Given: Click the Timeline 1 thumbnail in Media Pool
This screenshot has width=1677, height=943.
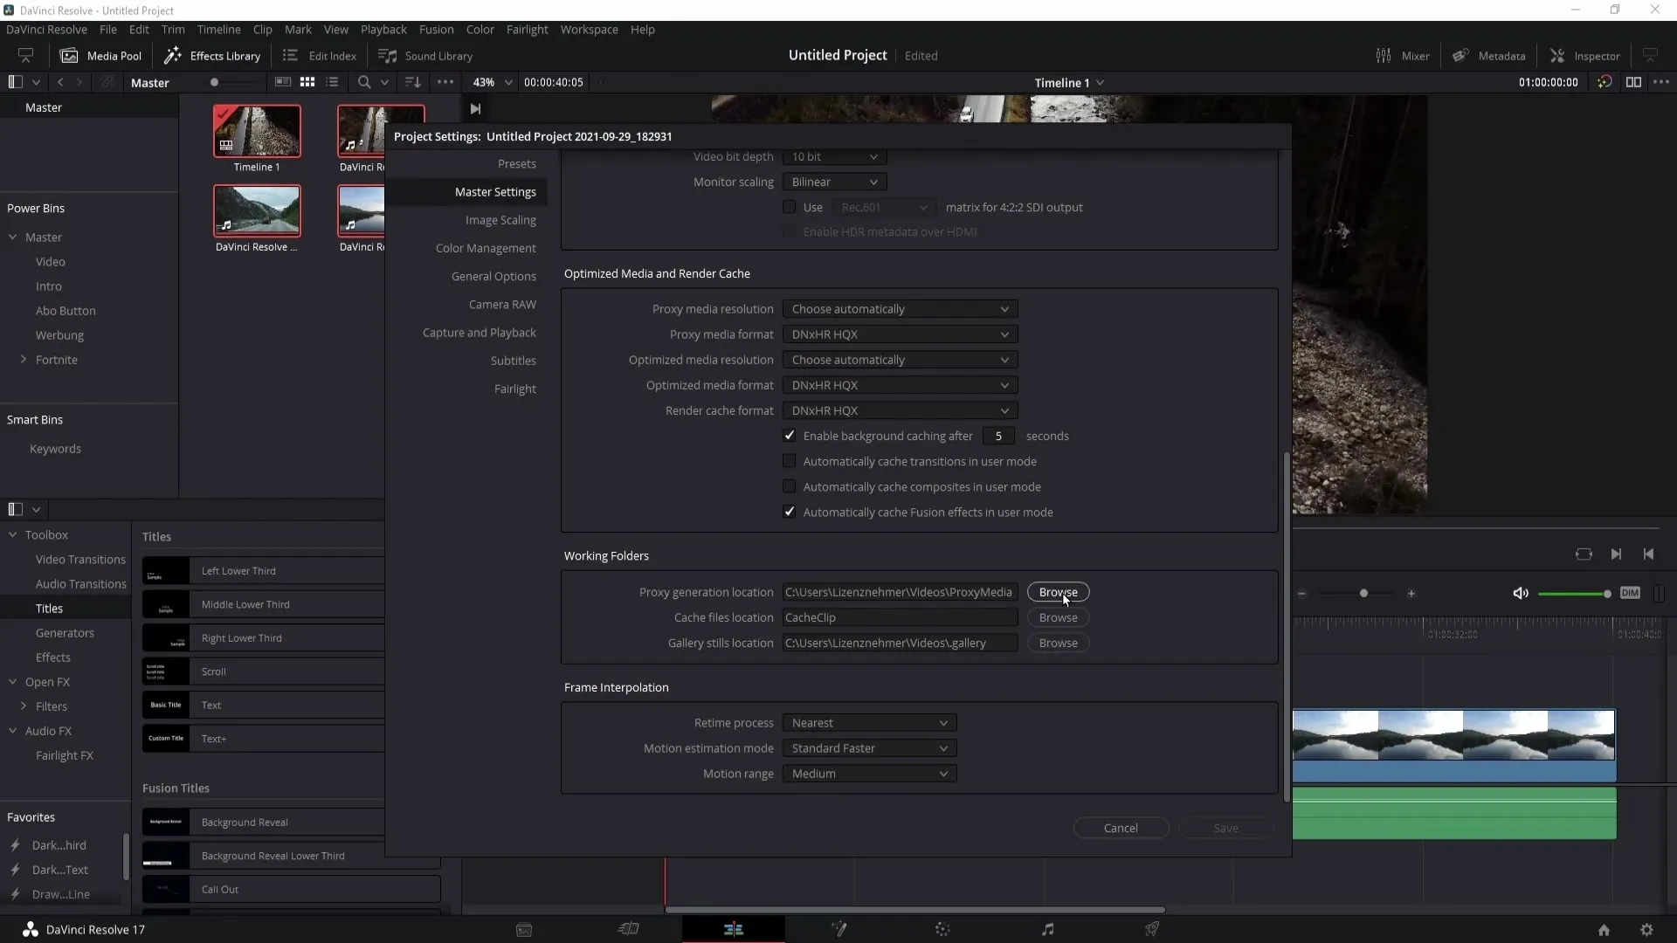Looking at the screenshot, I should (x=258, y=131).
